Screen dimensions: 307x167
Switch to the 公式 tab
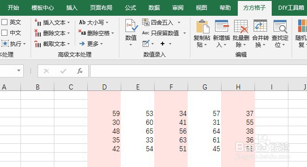tap(131, 7)
